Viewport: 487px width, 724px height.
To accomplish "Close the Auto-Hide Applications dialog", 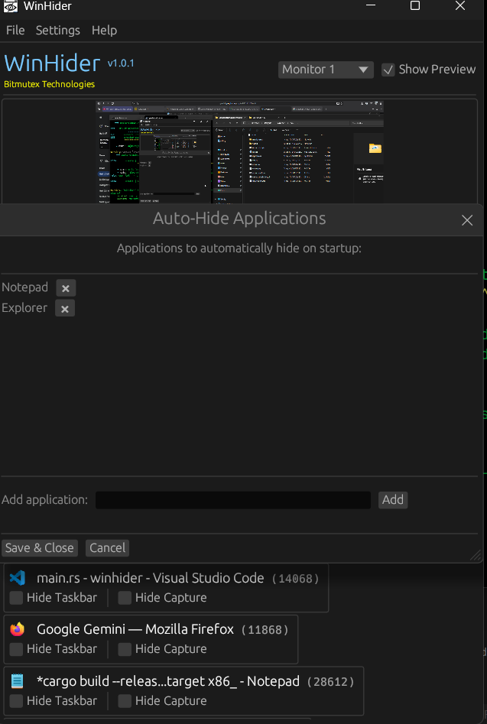I will pyautogui.click(x=467, y=220).
